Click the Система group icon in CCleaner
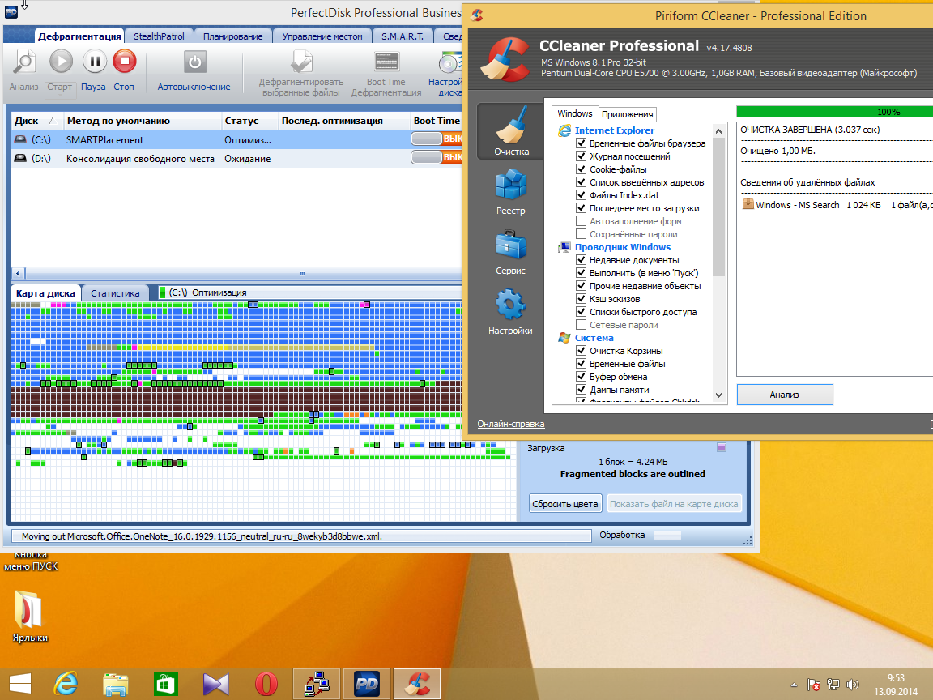The height and width of the screenshot is (700, 933). coord(564,338)
